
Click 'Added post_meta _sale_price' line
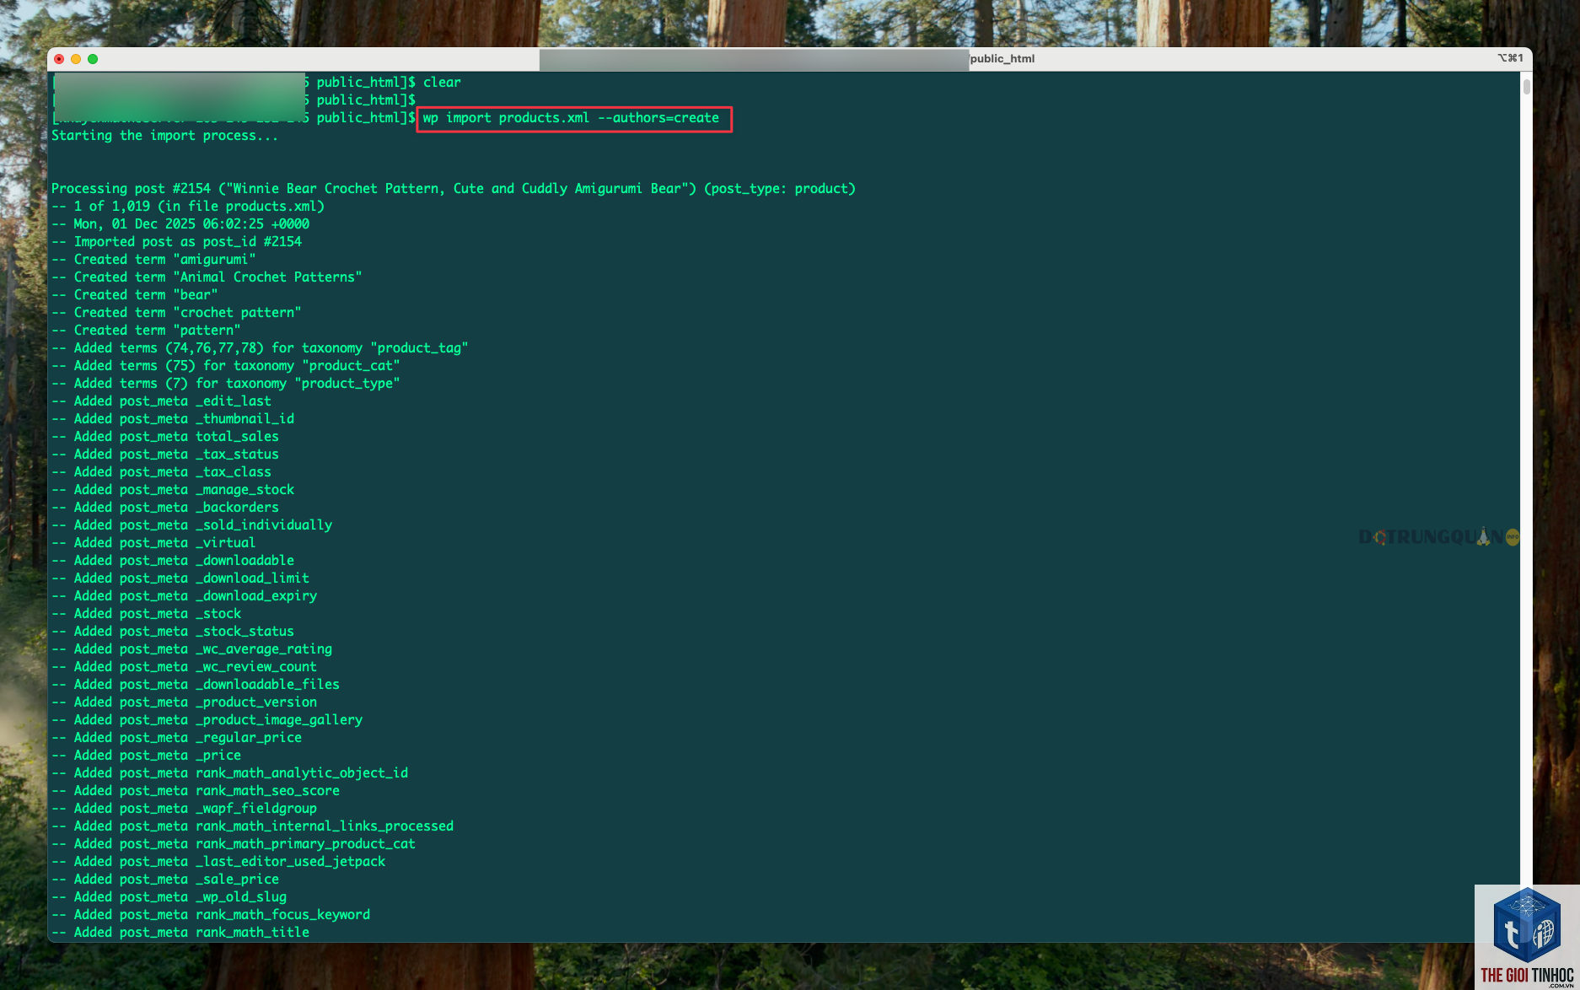click(165, 880)
